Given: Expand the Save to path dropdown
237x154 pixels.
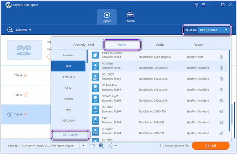Looking at the screenshot, I should [83, 146].
